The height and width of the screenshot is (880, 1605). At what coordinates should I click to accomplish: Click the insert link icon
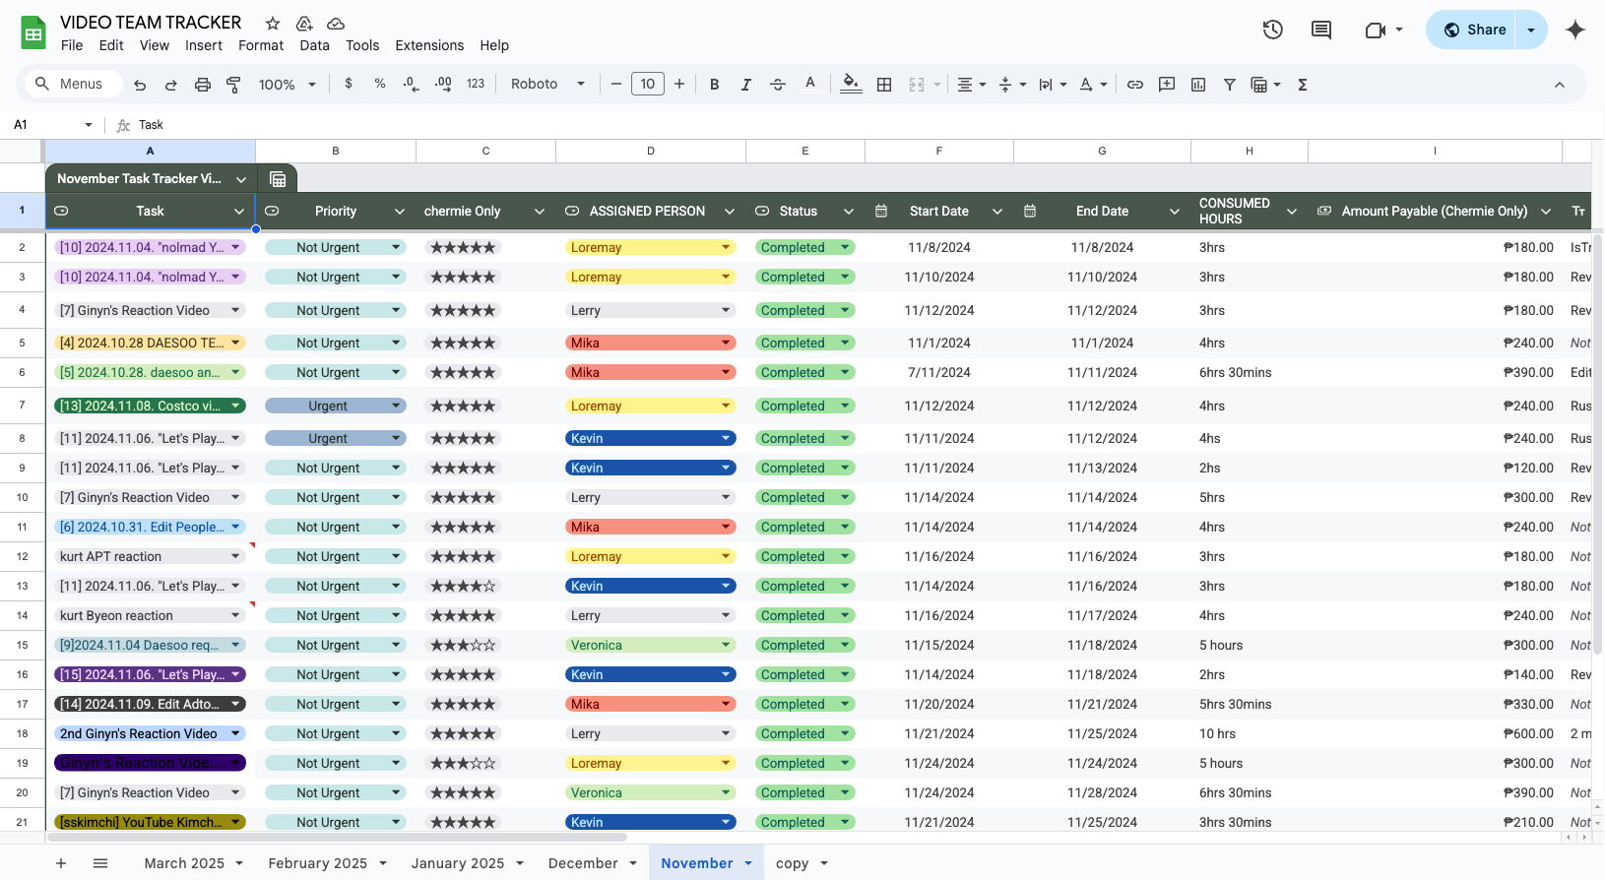click(1135, 85)
